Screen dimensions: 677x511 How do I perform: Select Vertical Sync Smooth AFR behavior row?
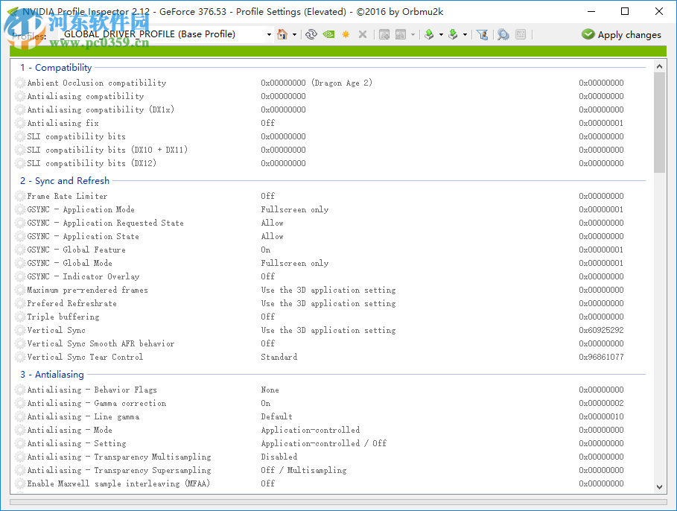click(330, 343)
